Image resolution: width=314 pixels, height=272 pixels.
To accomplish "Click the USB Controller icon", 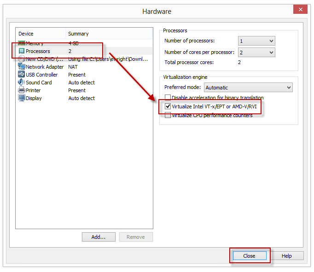I will (22, 75).
